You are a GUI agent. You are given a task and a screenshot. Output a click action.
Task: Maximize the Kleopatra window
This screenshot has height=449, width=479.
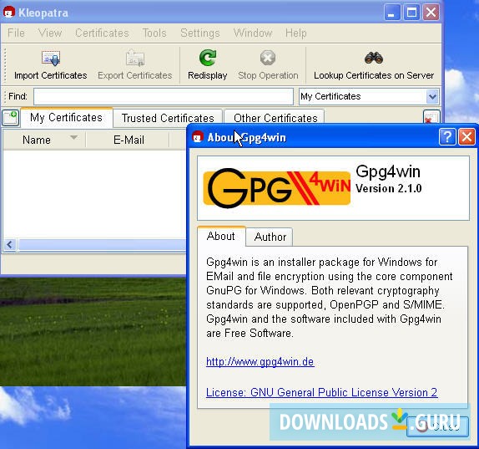[411, 13]
